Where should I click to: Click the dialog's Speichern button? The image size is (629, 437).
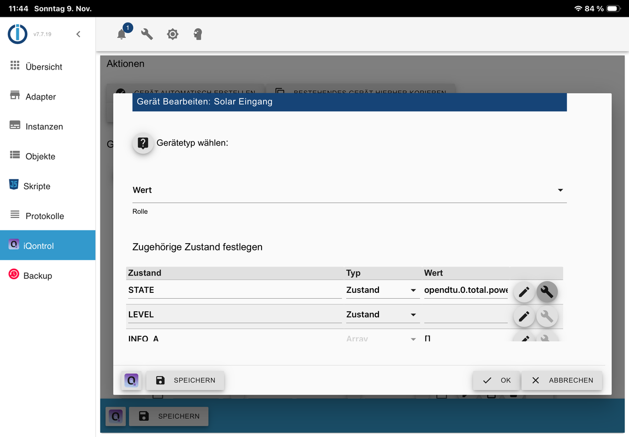click(x=185, y=380)
